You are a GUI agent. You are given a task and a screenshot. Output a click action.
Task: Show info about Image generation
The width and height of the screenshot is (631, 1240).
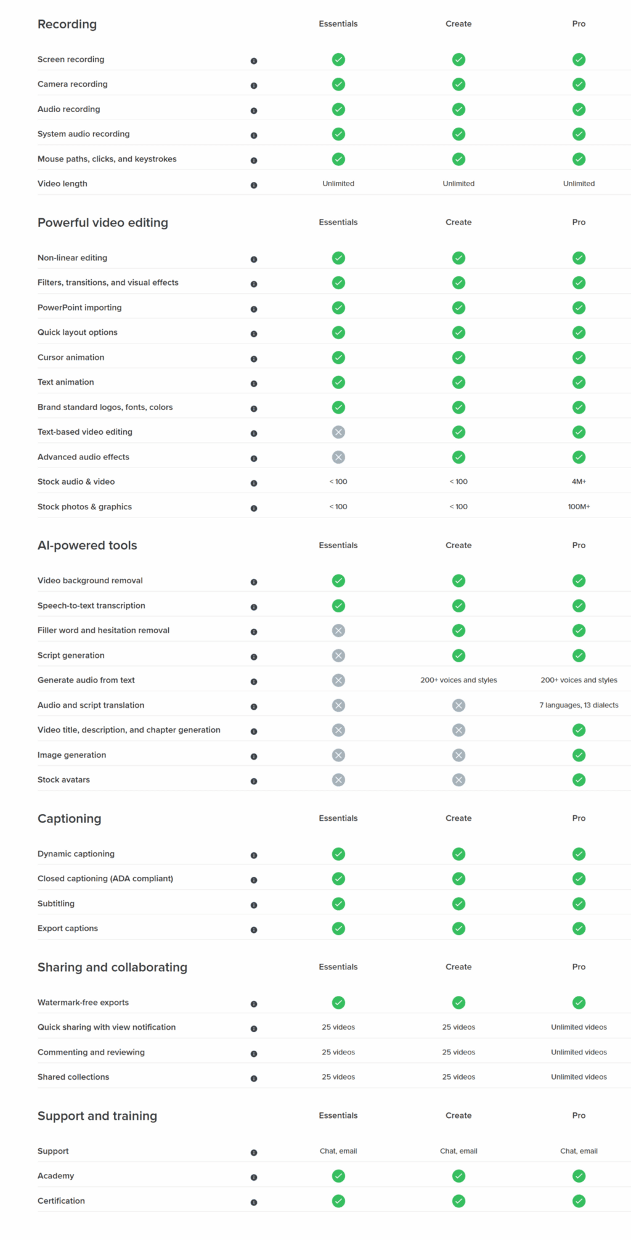point(254,757)
